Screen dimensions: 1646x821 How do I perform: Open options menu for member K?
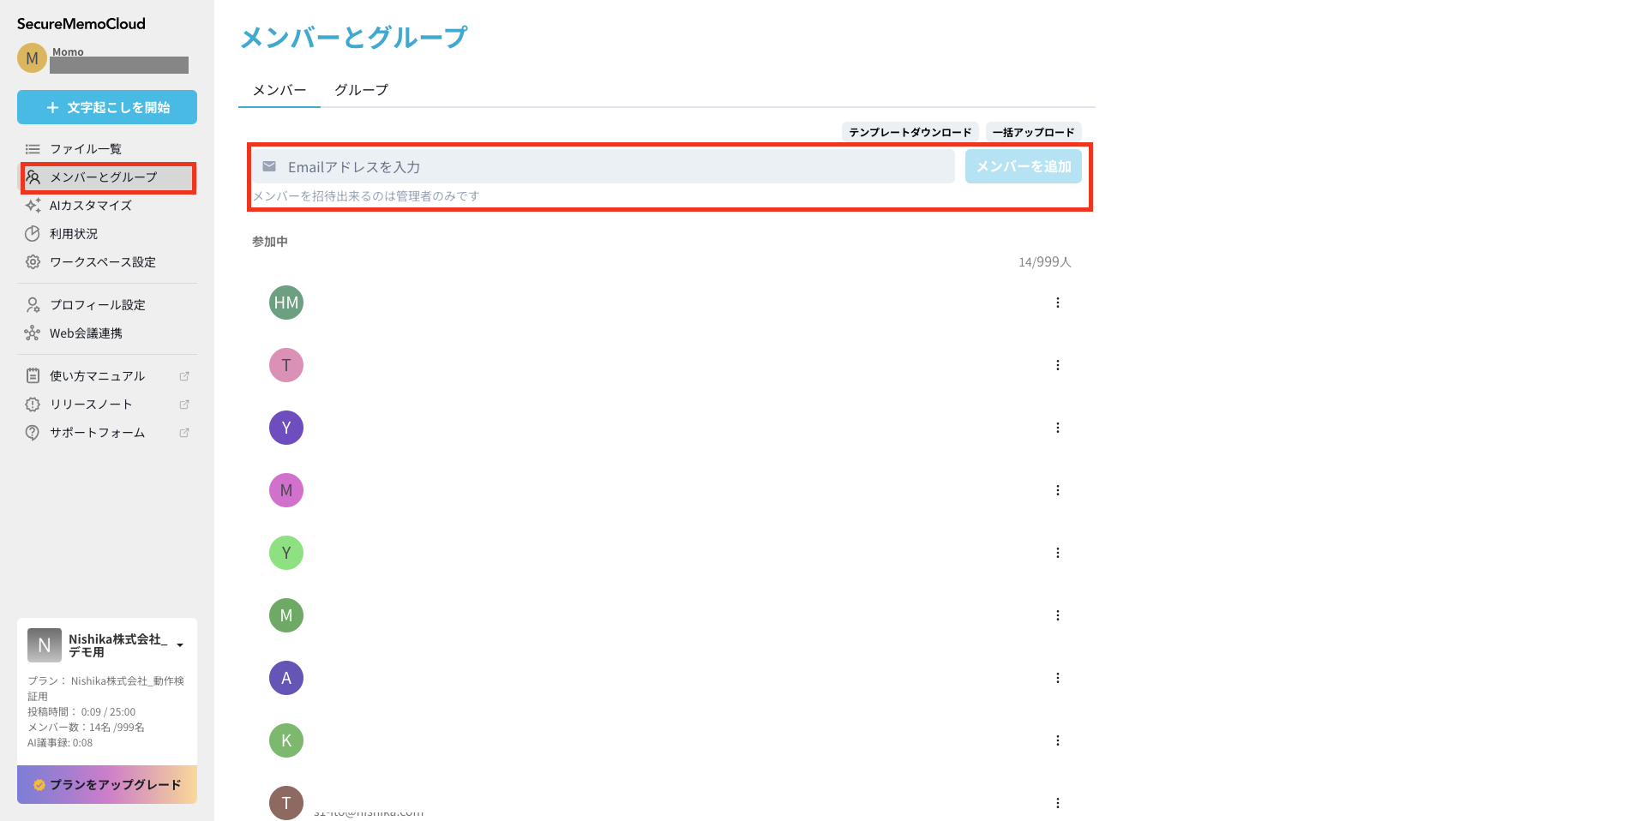tap(1057, 740)
